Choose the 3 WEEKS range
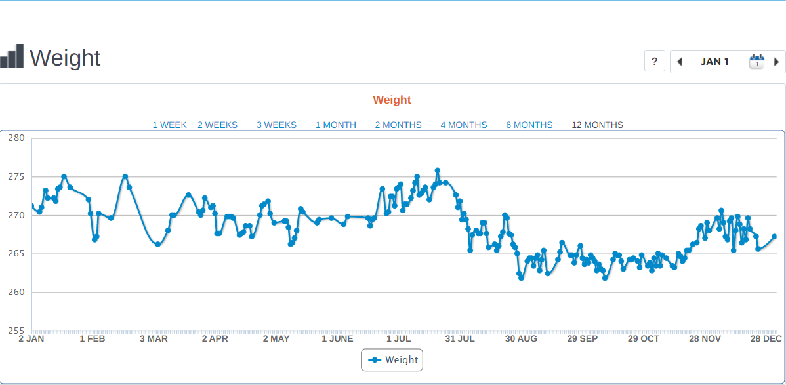Image resolution: width=786 pixels, height=385 pixels. [x=276, y=125]
